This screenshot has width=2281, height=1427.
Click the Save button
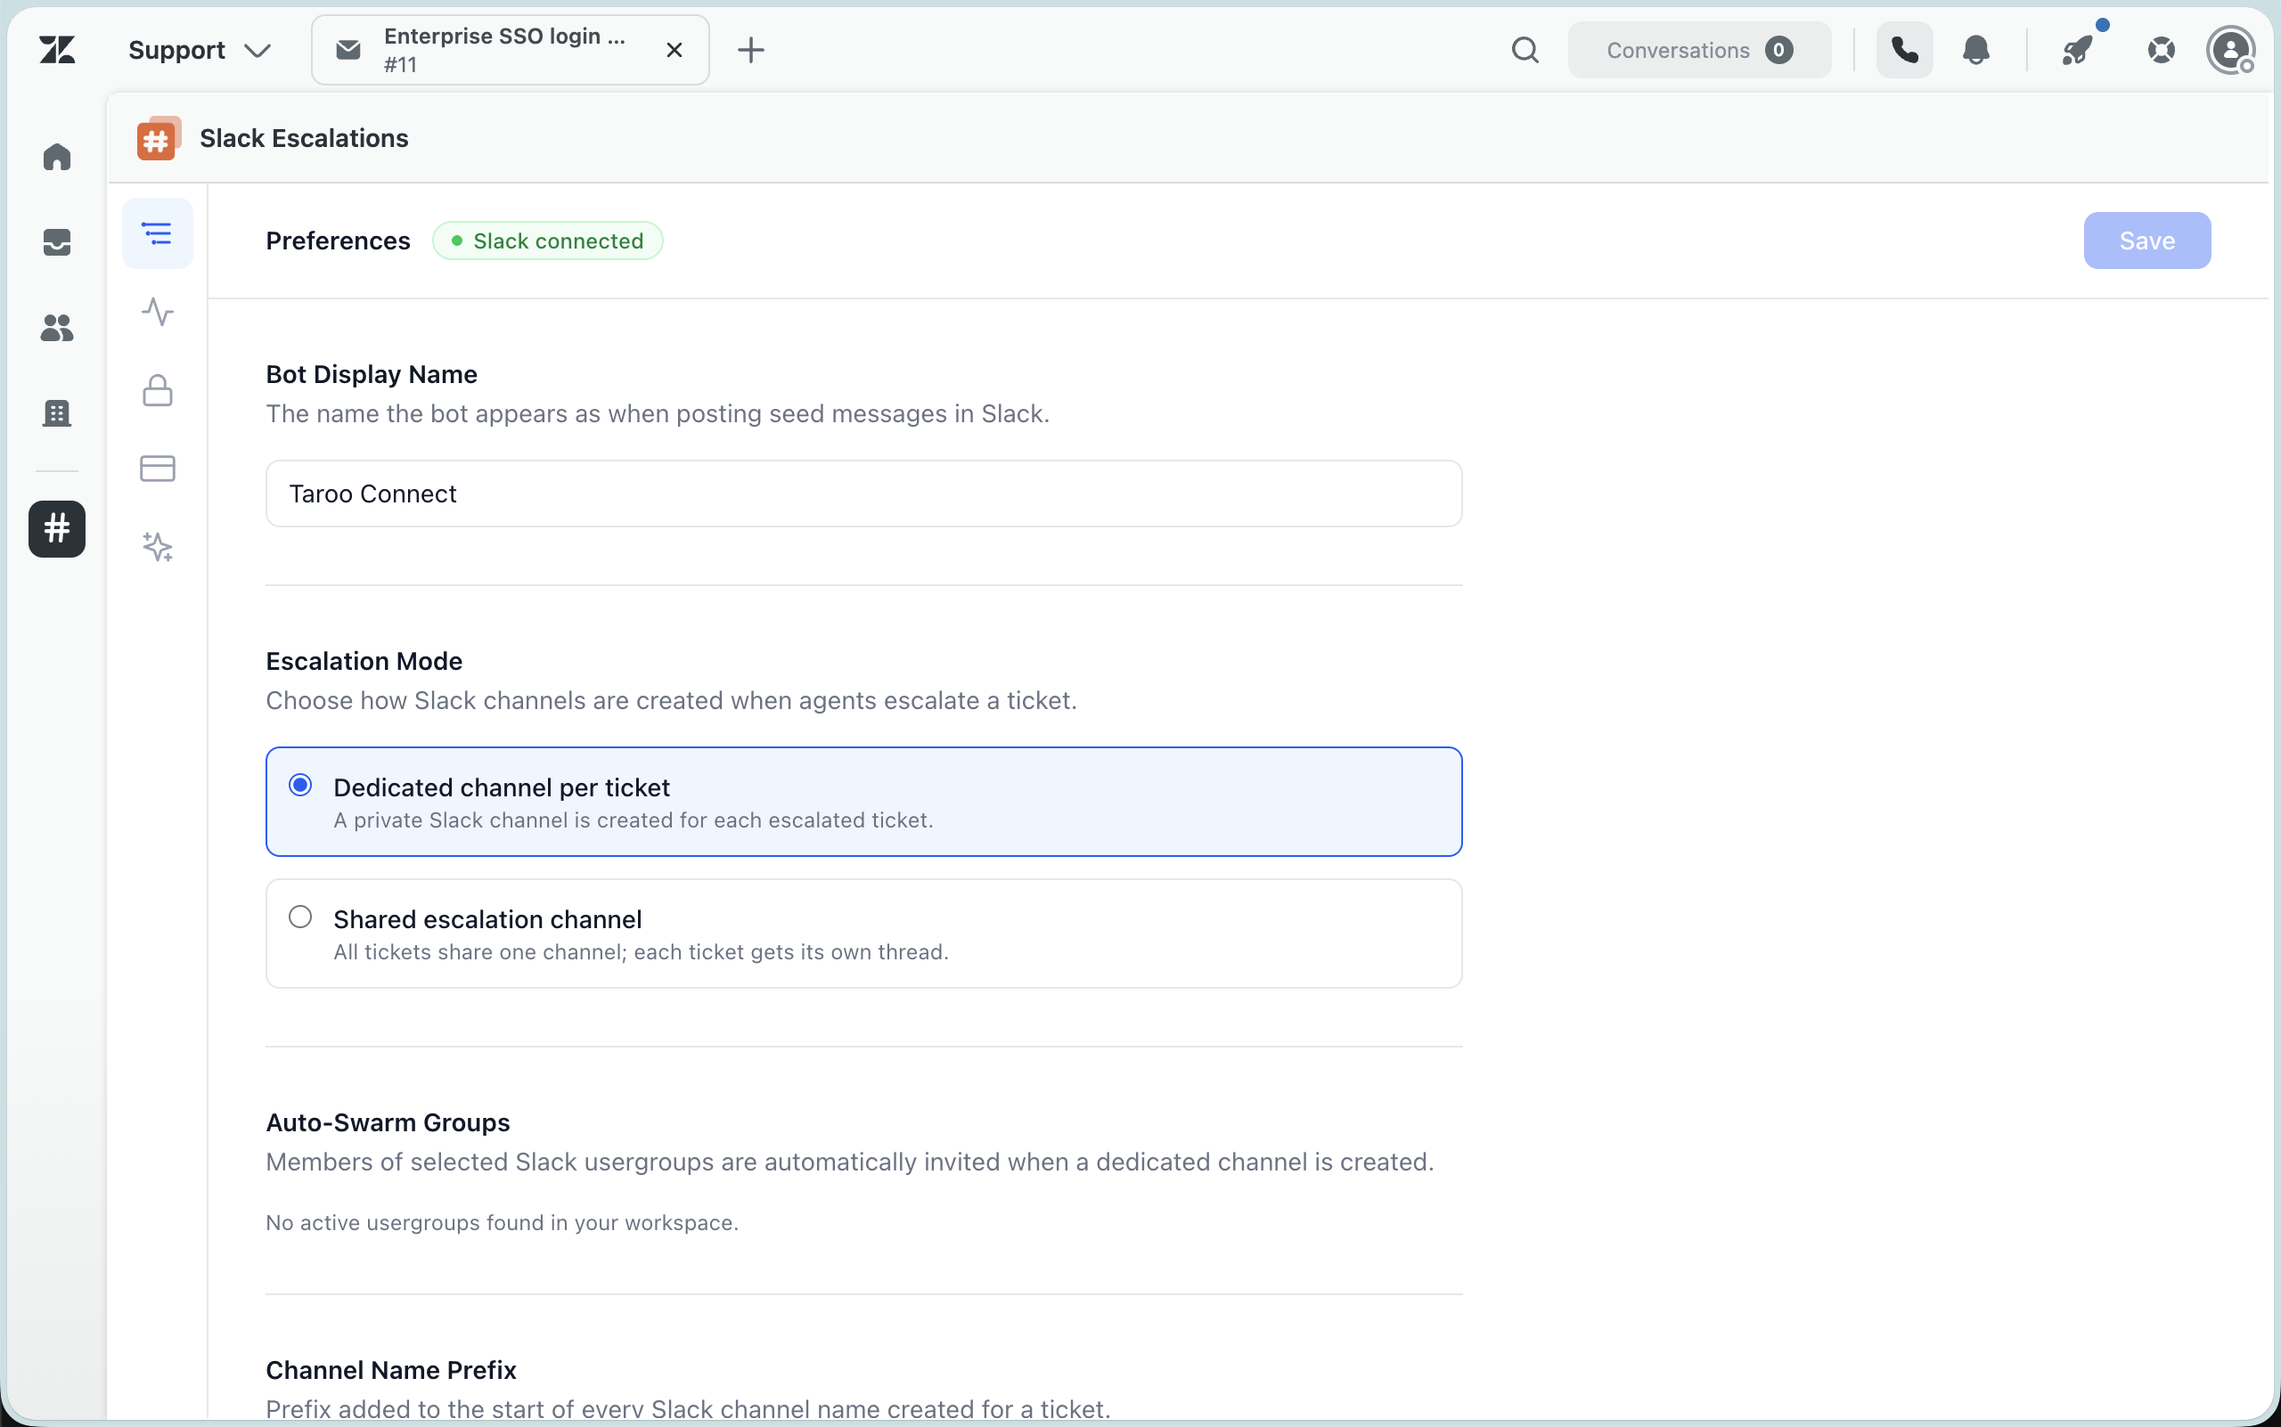(2147, 241)
